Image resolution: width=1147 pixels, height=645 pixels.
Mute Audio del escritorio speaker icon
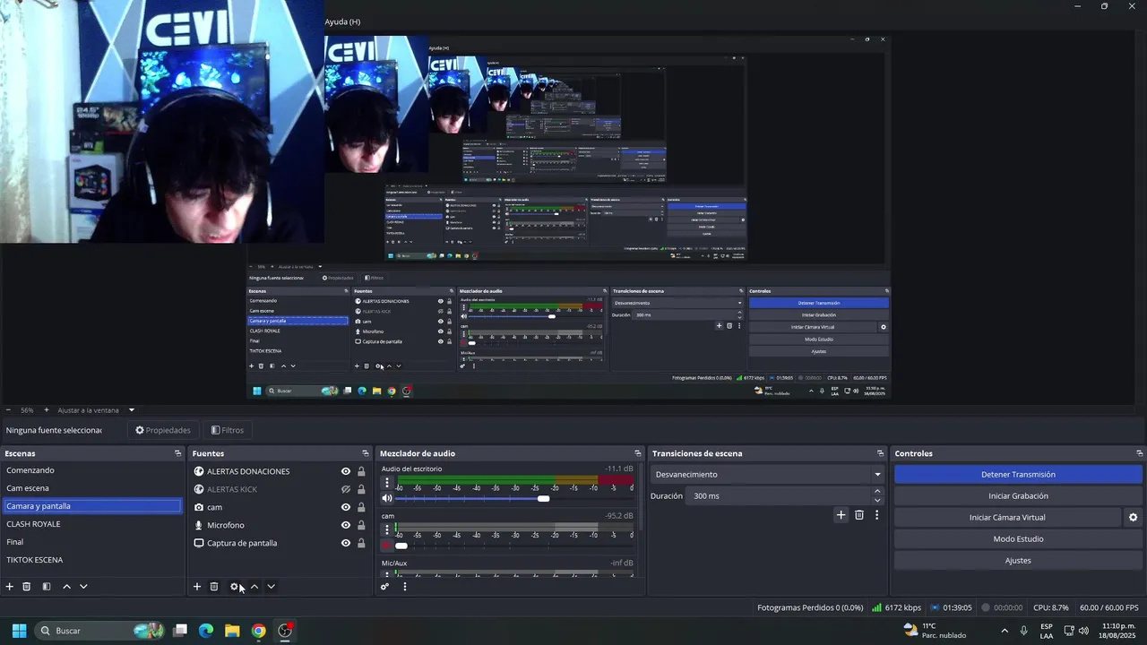point(387,498)
